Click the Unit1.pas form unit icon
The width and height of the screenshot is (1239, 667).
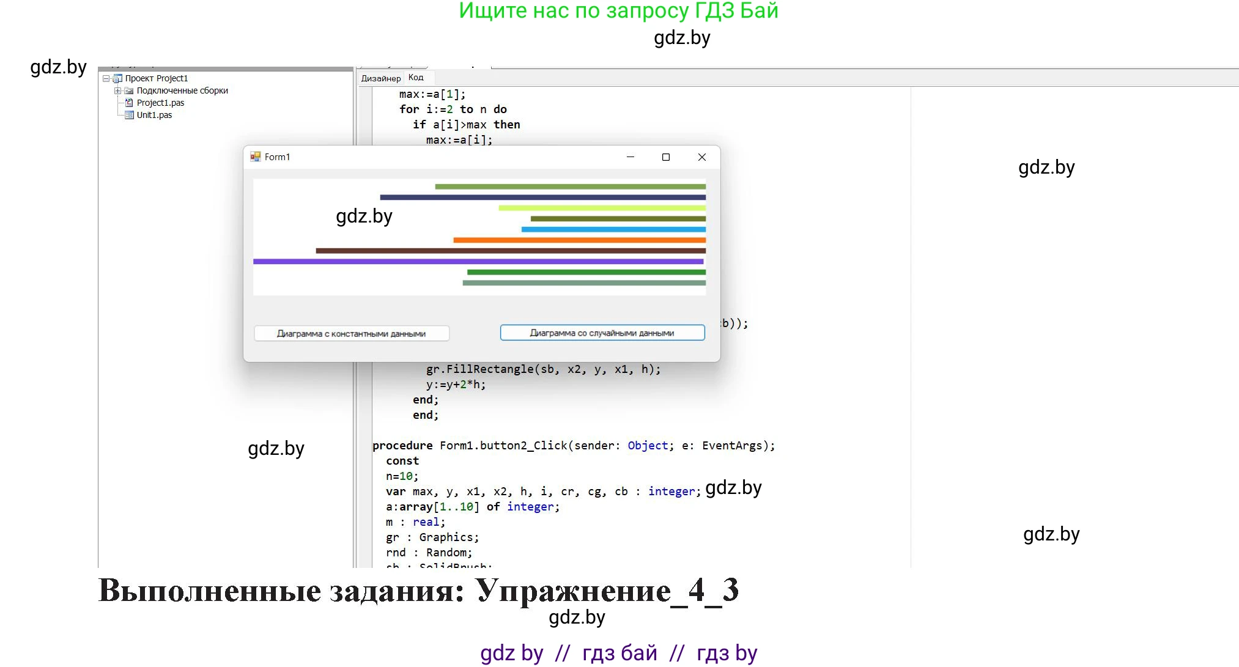click(129, 115)
